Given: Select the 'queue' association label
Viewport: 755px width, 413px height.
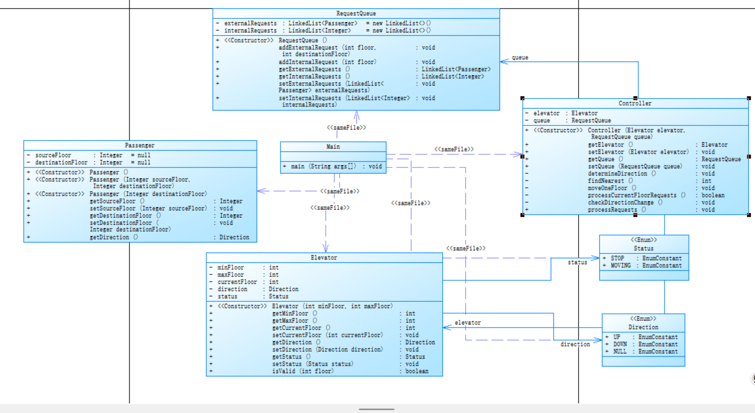Looking at the screenshot, I should pos(520,58).
